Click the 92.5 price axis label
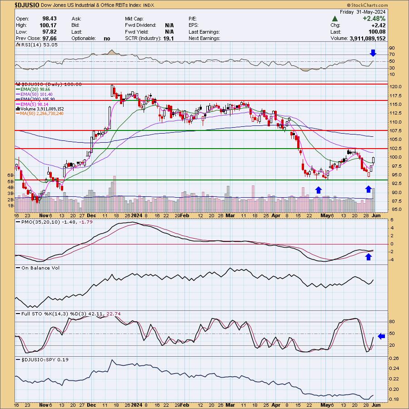Screen dimensions: 409x409 point(397,184)
